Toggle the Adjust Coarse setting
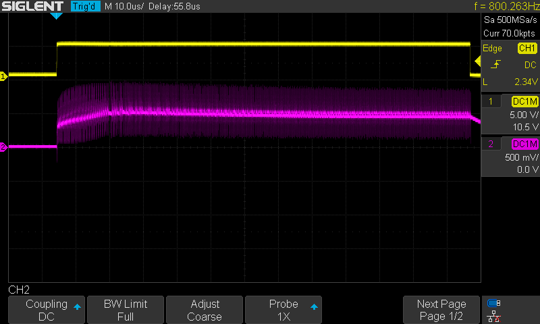The width and height of the screenshot is (540, 324). (x=205, y=310)
